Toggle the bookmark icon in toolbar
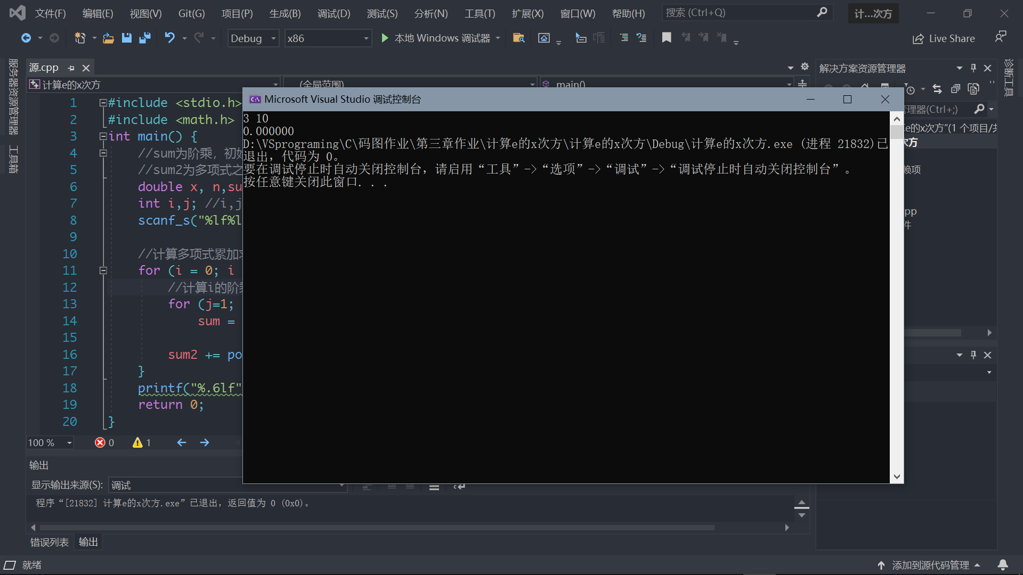 [x=666, y=37]
